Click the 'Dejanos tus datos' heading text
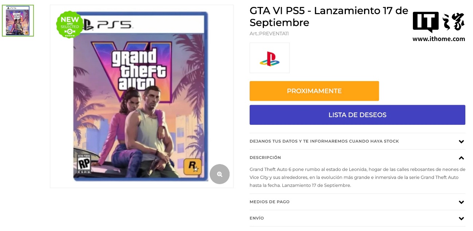Viewport: 473px width, 231px height. tap(324, 141)
